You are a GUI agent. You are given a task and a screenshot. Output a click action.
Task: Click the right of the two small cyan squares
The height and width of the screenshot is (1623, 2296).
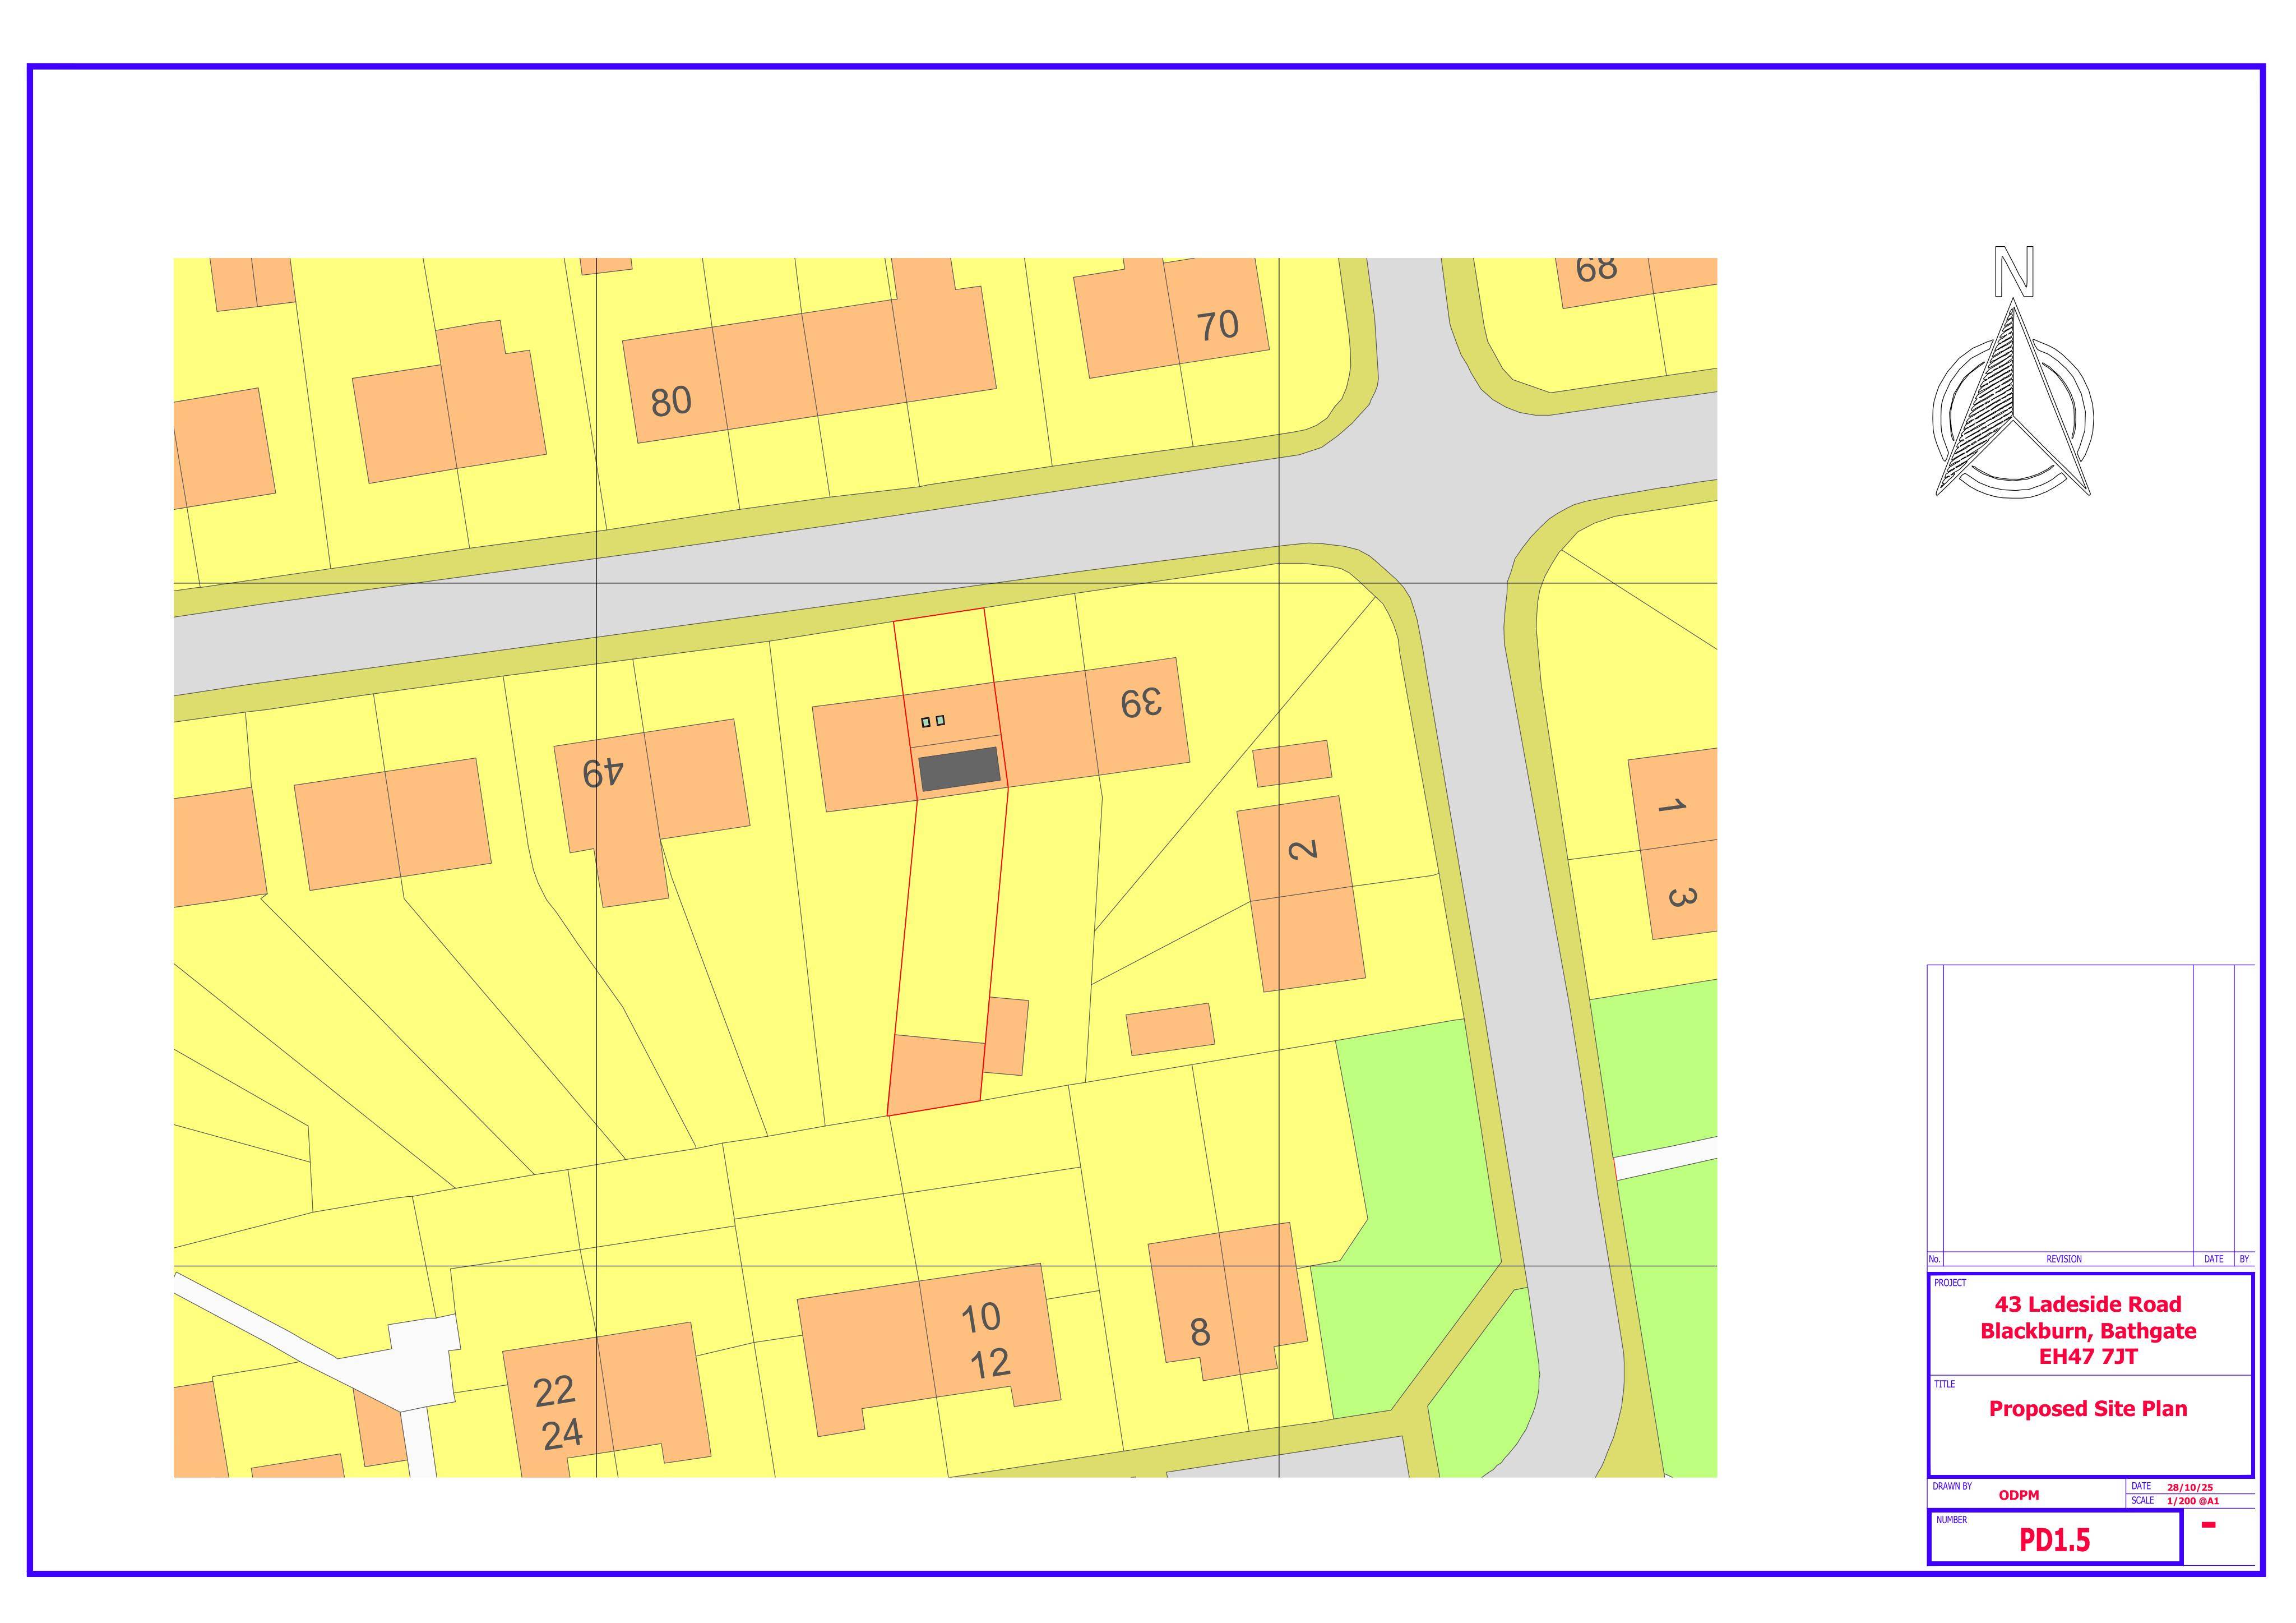(940, 720)
